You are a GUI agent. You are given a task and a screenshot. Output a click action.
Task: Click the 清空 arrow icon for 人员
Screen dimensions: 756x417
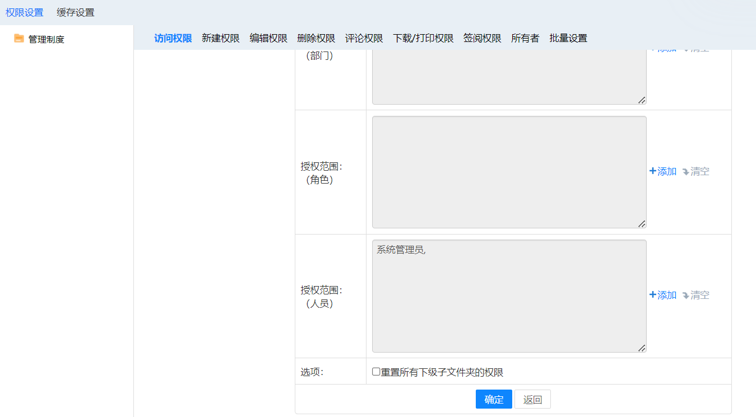[x=685, y=296]
